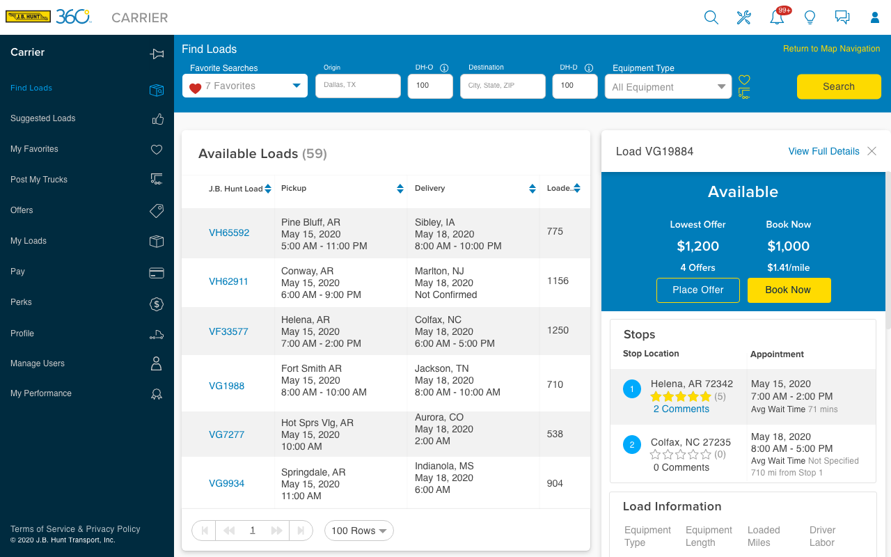Click DH-O info icon

click(444, 68)
